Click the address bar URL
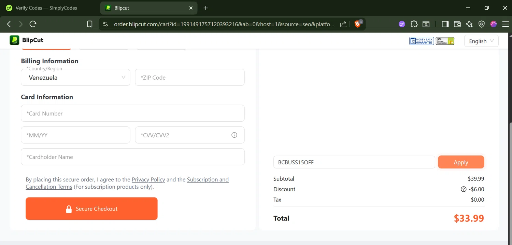The image size is (512, 245). click(224, 24)
